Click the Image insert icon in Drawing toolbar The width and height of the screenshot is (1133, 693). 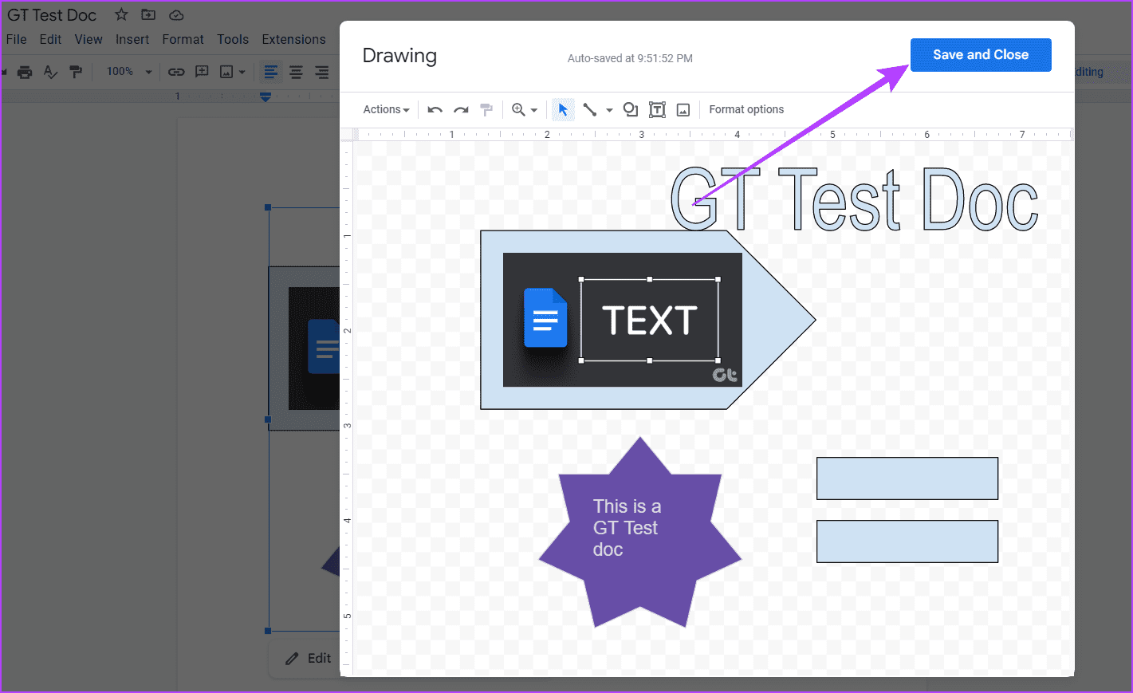[x=683, y=110]
